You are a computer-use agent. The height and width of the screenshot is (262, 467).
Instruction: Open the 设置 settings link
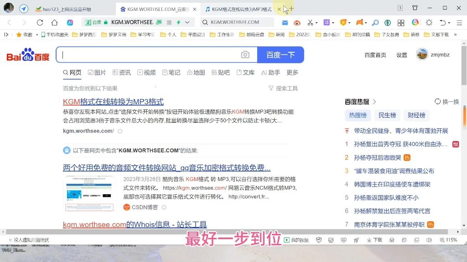tap(401, 55)
